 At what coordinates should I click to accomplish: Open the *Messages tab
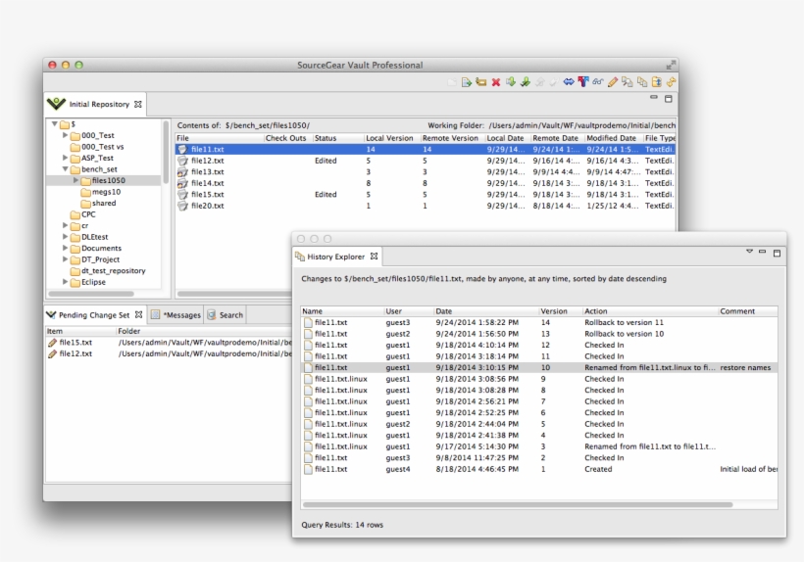tap(176, 315)
